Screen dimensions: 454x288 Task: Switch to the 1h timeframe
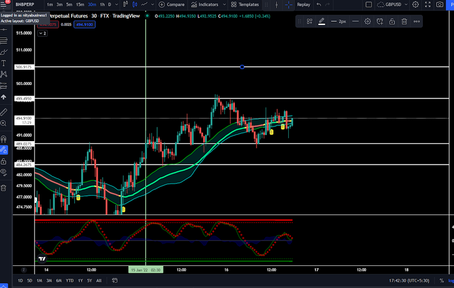coord(102,5)
